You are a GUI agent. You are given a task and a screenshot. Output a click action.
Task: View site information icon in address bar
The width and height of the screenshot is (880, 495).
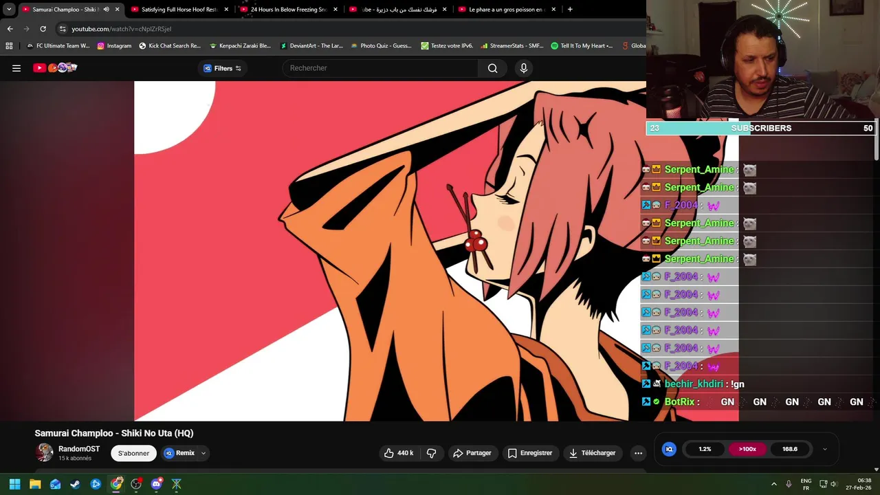coord(63,29)
